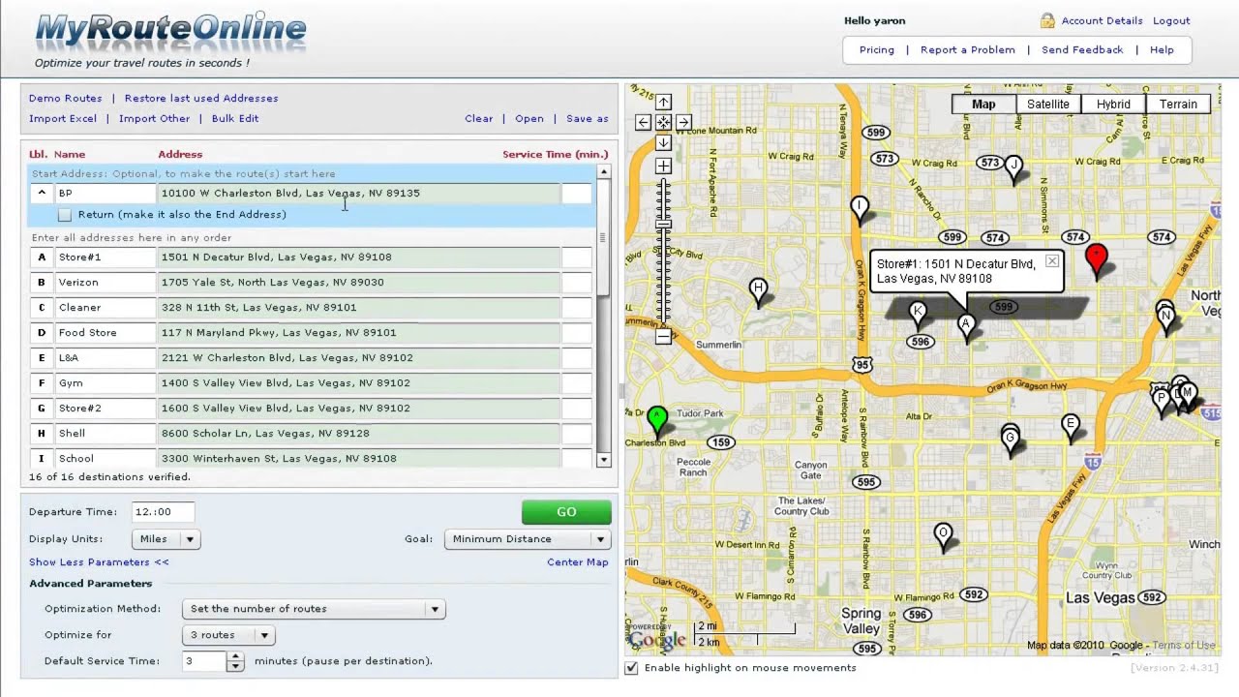
Task: Select map marker K
Action: coord(918,315)
